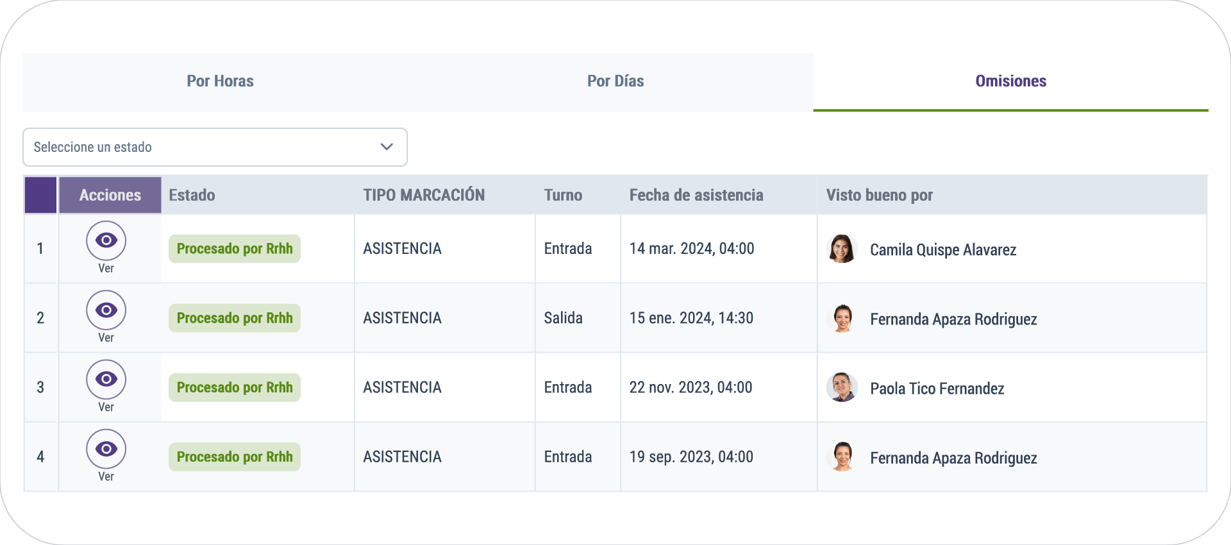Click the Ver eye icon in row 4
The image size is (1231, 545).
point(106,449)
